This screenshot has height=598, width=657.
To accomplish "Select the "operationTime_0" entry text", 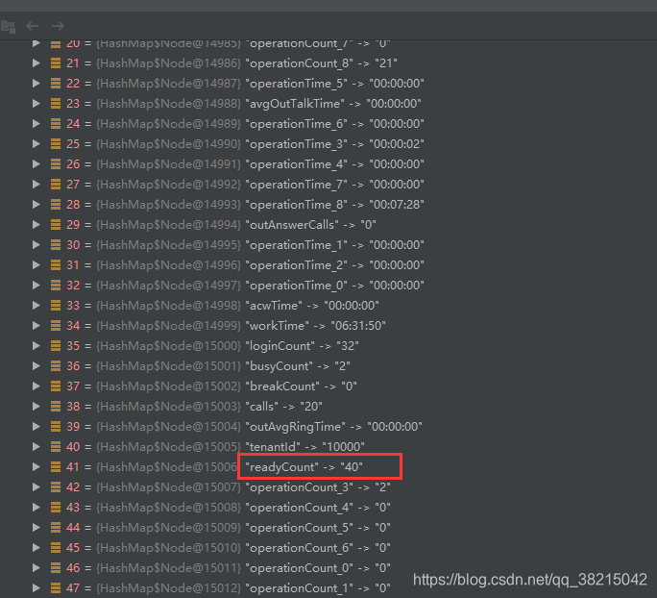I will coord(335,286).
